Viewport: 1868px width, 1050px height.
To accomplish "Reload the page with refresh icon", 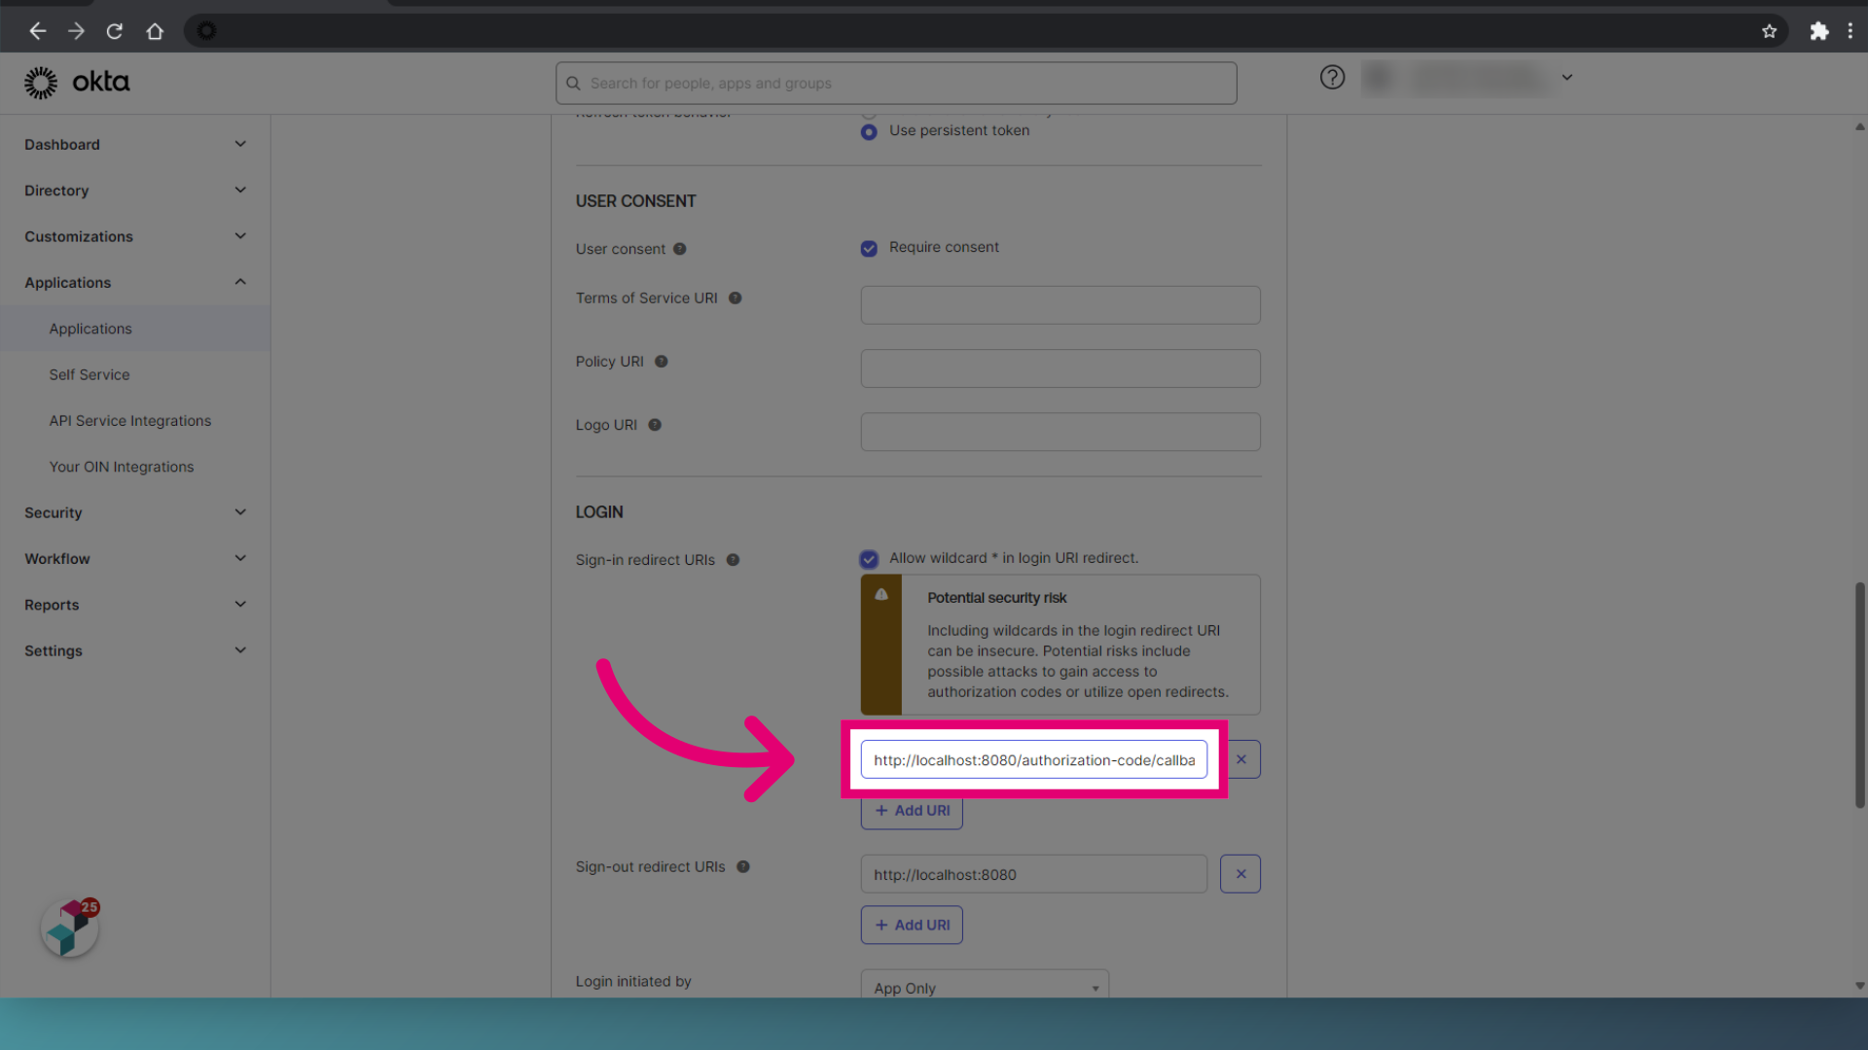I will tap(115, 31).
